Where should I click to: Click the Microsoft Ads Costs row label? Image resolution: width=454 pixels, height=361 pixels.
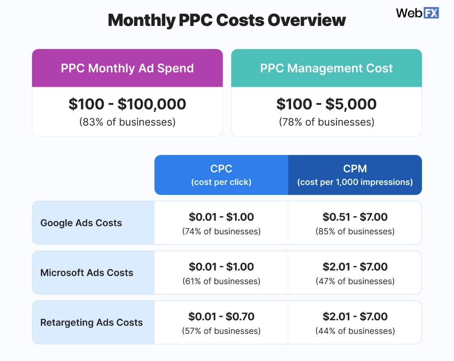pyautogui.click(x=87, y=273)
